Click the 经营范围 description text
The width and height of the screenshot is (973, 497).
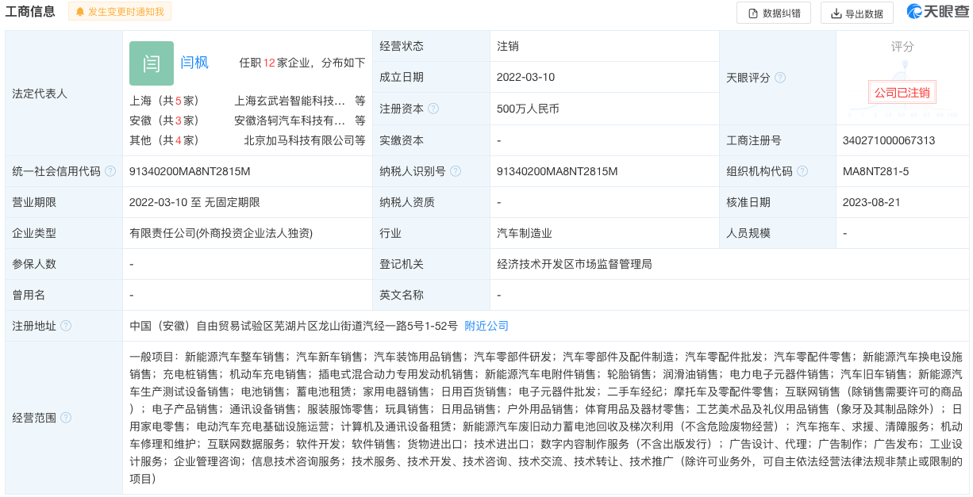click(x=546, y=418)
